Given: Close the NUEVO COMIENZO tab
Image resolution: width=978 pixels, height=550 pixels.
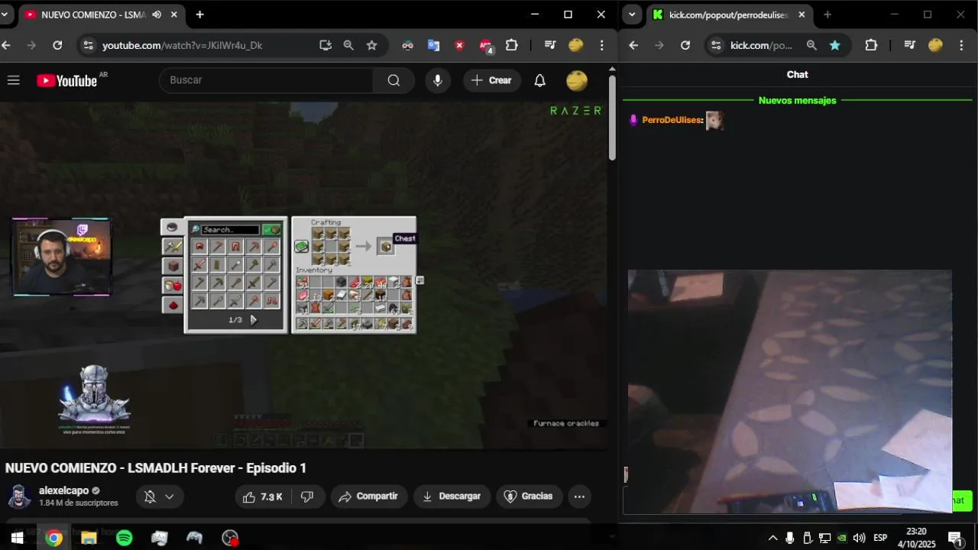Looking at the screenshot, I should point(174,15).
